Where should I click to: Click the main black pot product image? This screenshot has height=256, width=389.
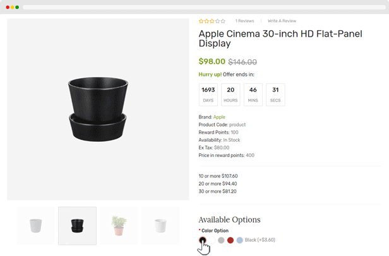98,109
